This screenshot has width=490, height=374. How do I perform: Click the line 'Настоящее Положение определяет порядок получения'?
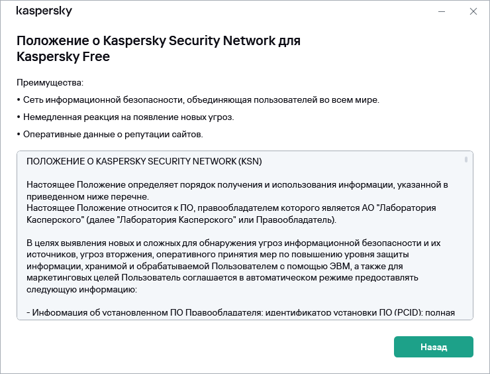[238, 184]
